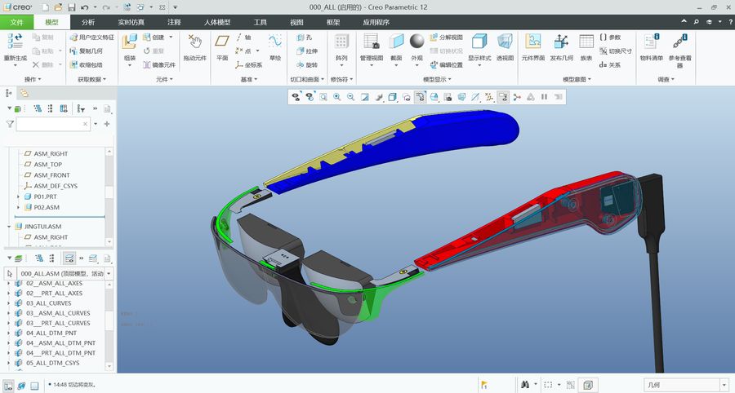Open the 模型显示 group dropdown
Image resolution: width=735 pixels, height=393 pixels.
click(x=437, y=80)
